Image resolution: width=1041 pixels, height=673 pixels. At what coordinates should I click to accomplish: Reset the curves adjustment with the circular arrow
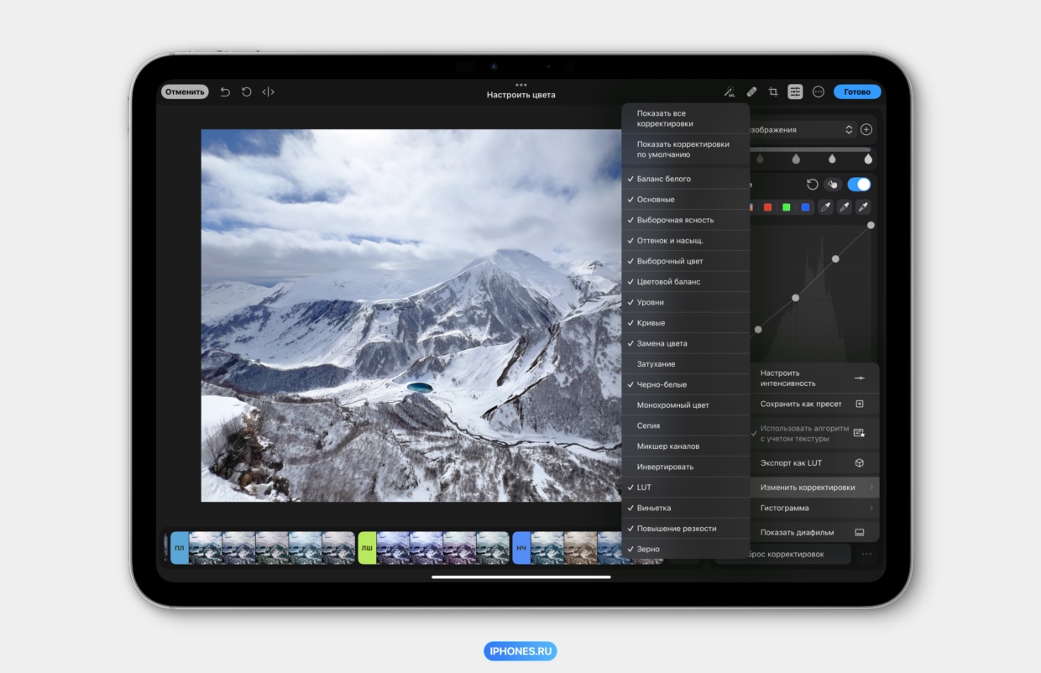[812, 185]
